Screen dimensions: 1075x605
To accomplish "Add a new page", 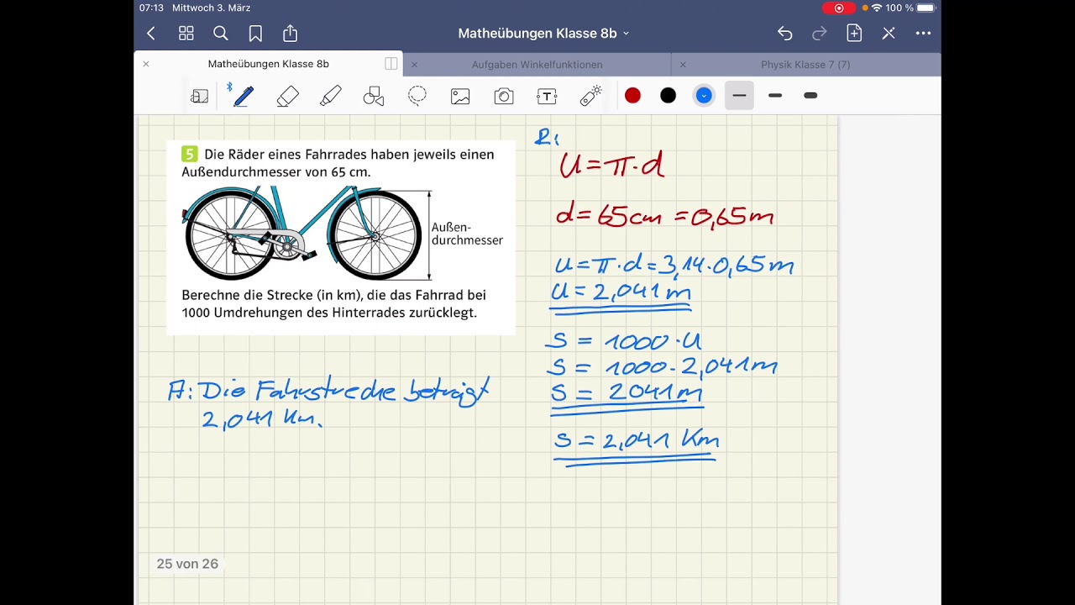I will (854, 33).
